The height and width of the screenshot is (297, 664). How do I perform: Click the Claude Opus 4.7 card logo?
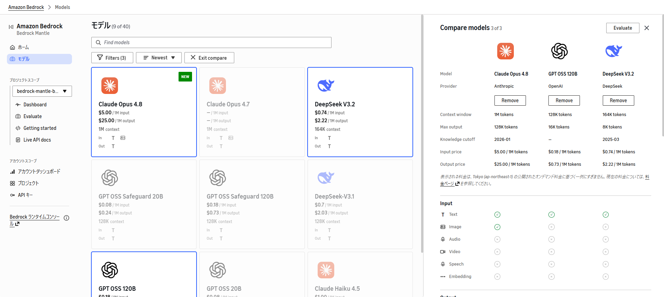click(218, 86)
